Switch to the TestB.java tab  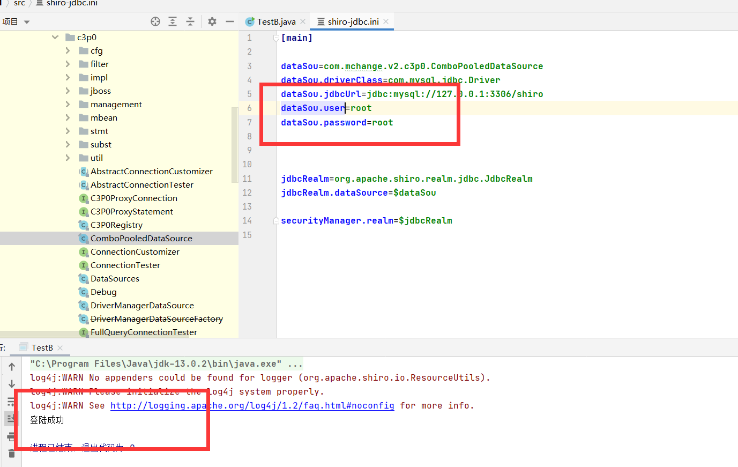tap(276, 21)
